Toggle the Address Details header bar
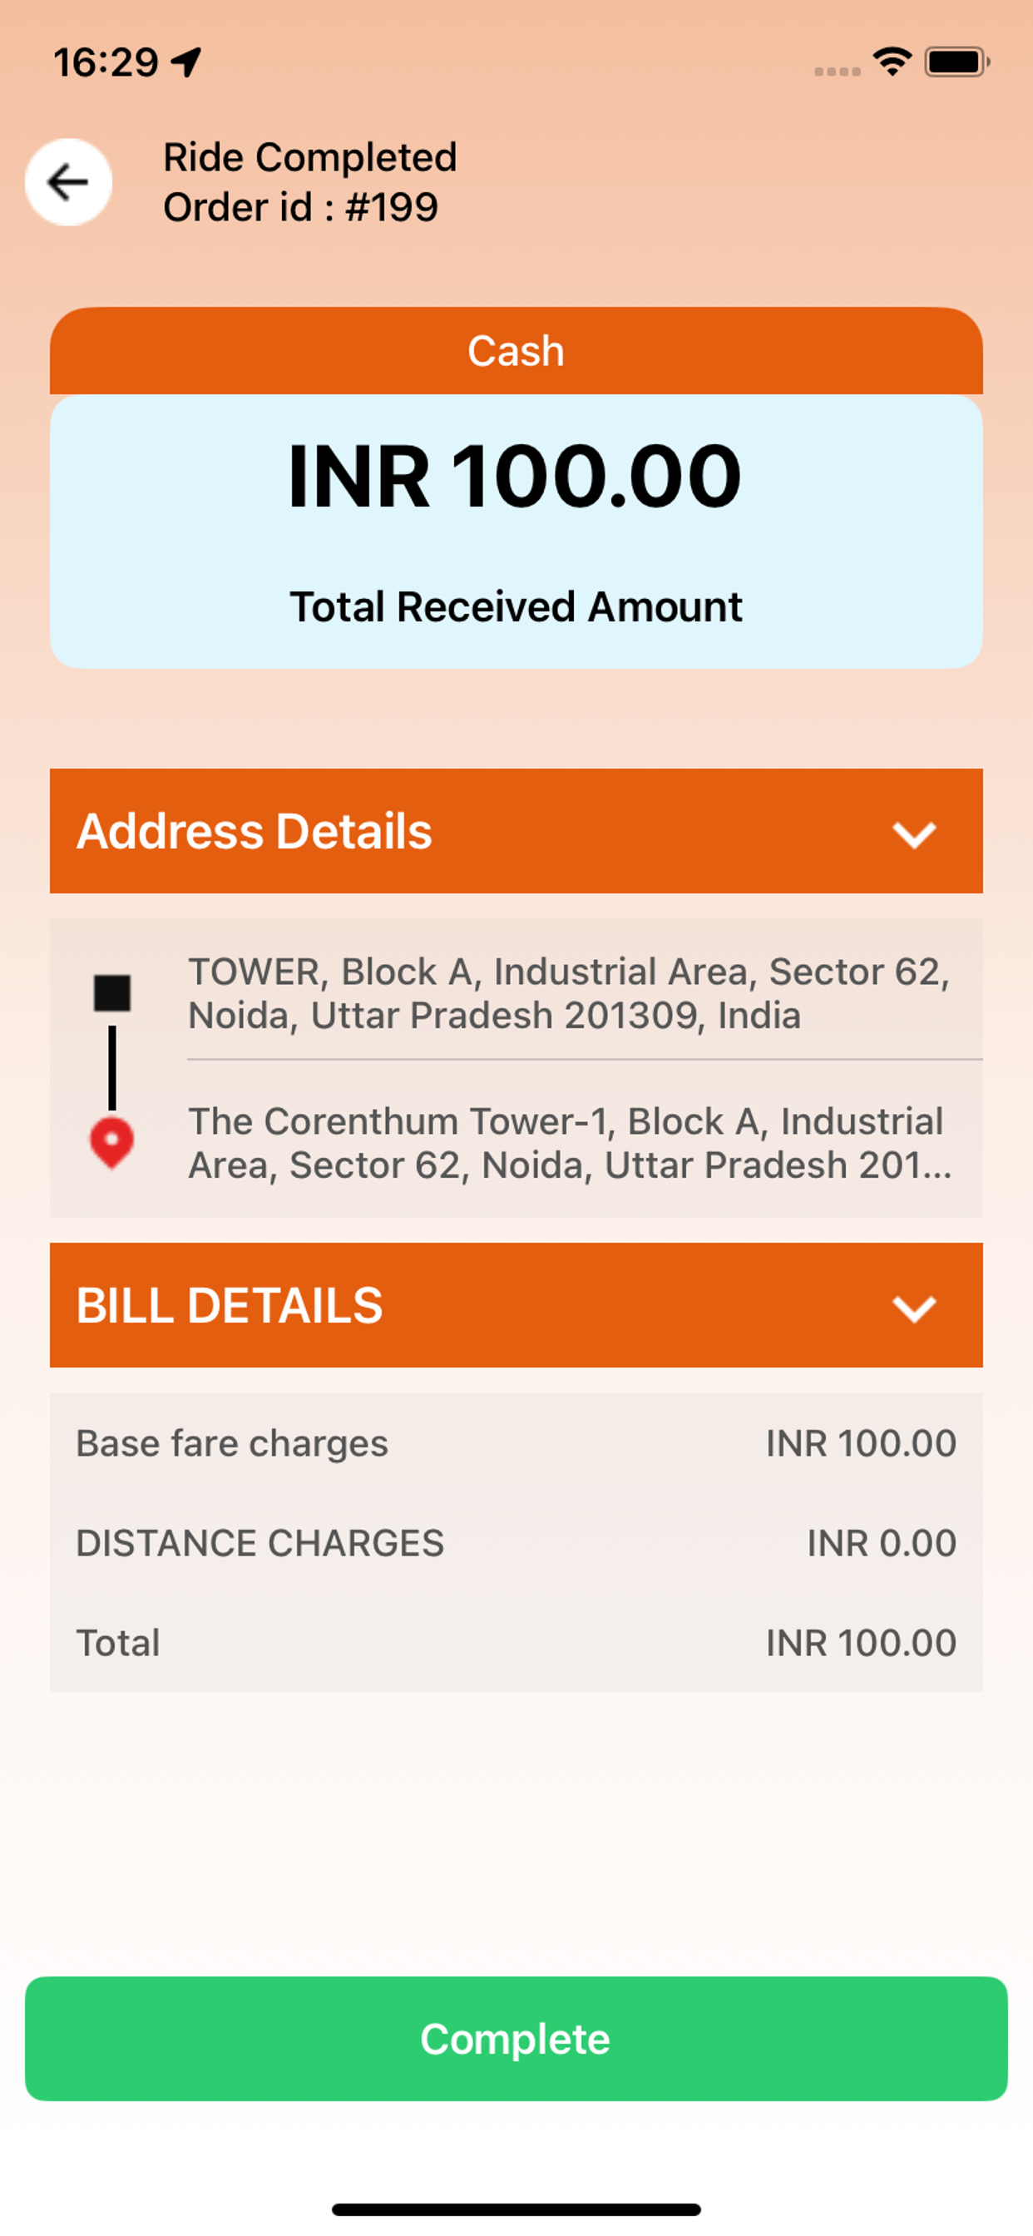This screenshot has height=2236, width=1033. (516, 831)
